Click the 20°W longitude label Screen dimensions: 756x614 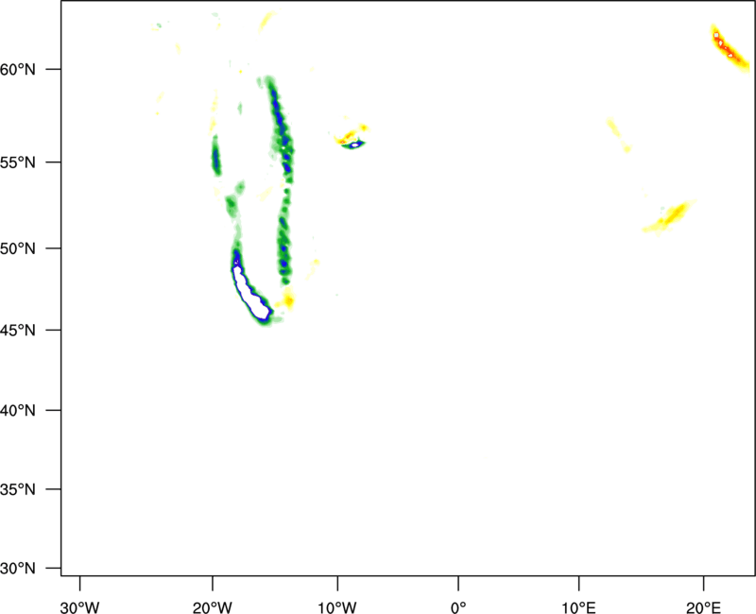213,607
